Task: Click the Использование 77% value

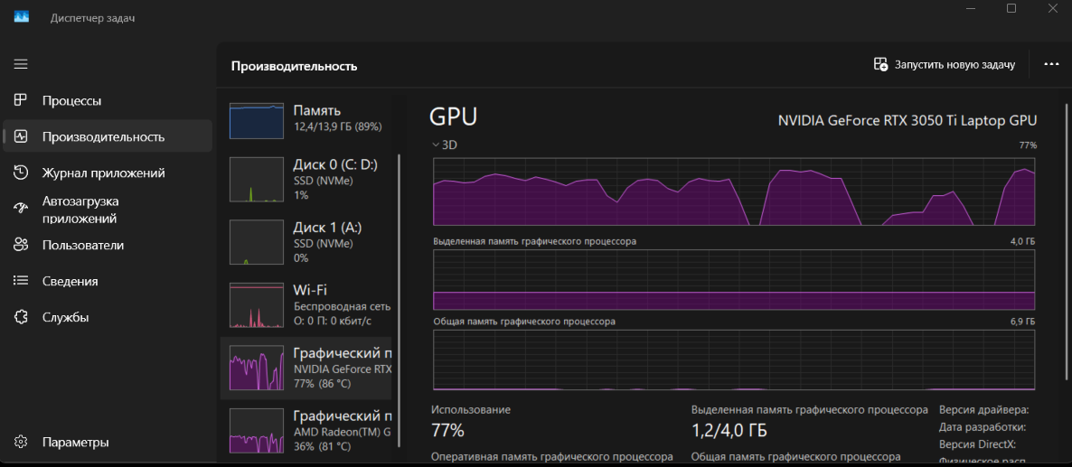Action: [447, 430]
